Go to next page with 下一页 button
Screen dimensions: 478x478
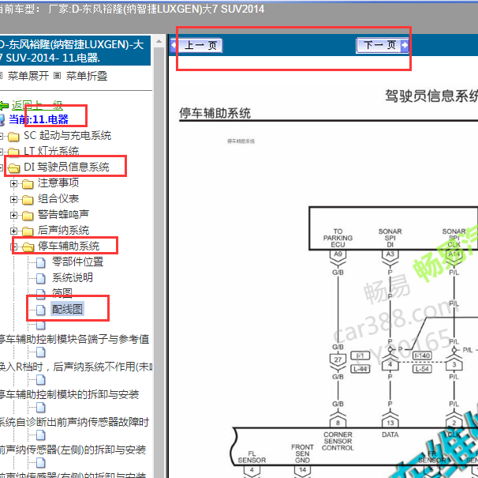(x=383, y=45)
